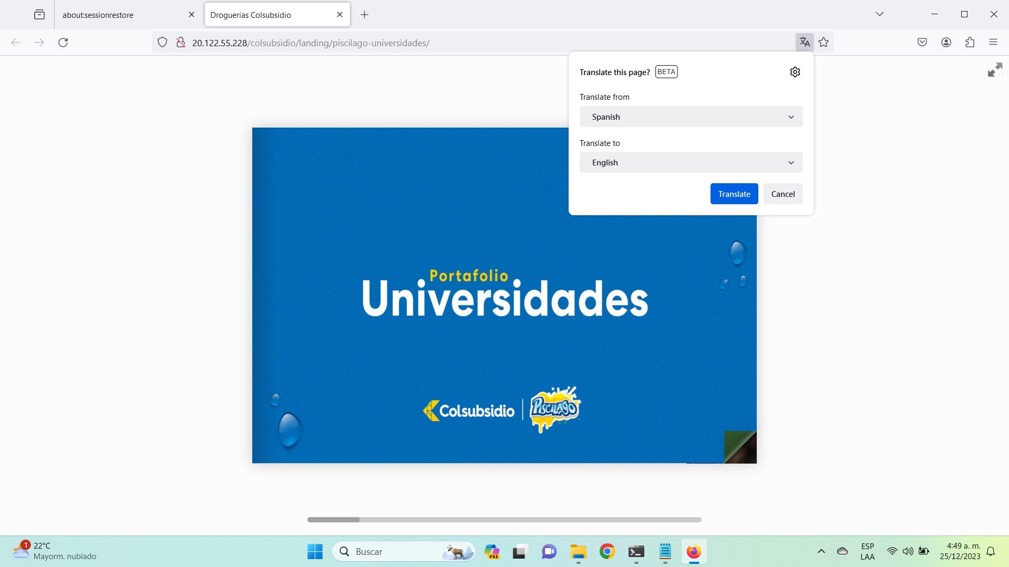
Task: Click the tracking protection shield icon
Action: point(162,43)
